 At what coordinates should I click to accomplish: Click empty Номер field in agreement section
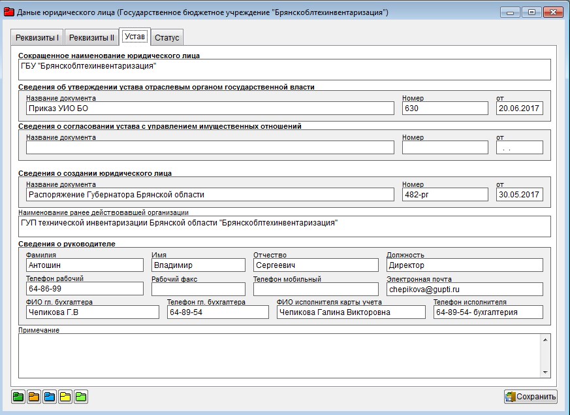tap(445, 148)
